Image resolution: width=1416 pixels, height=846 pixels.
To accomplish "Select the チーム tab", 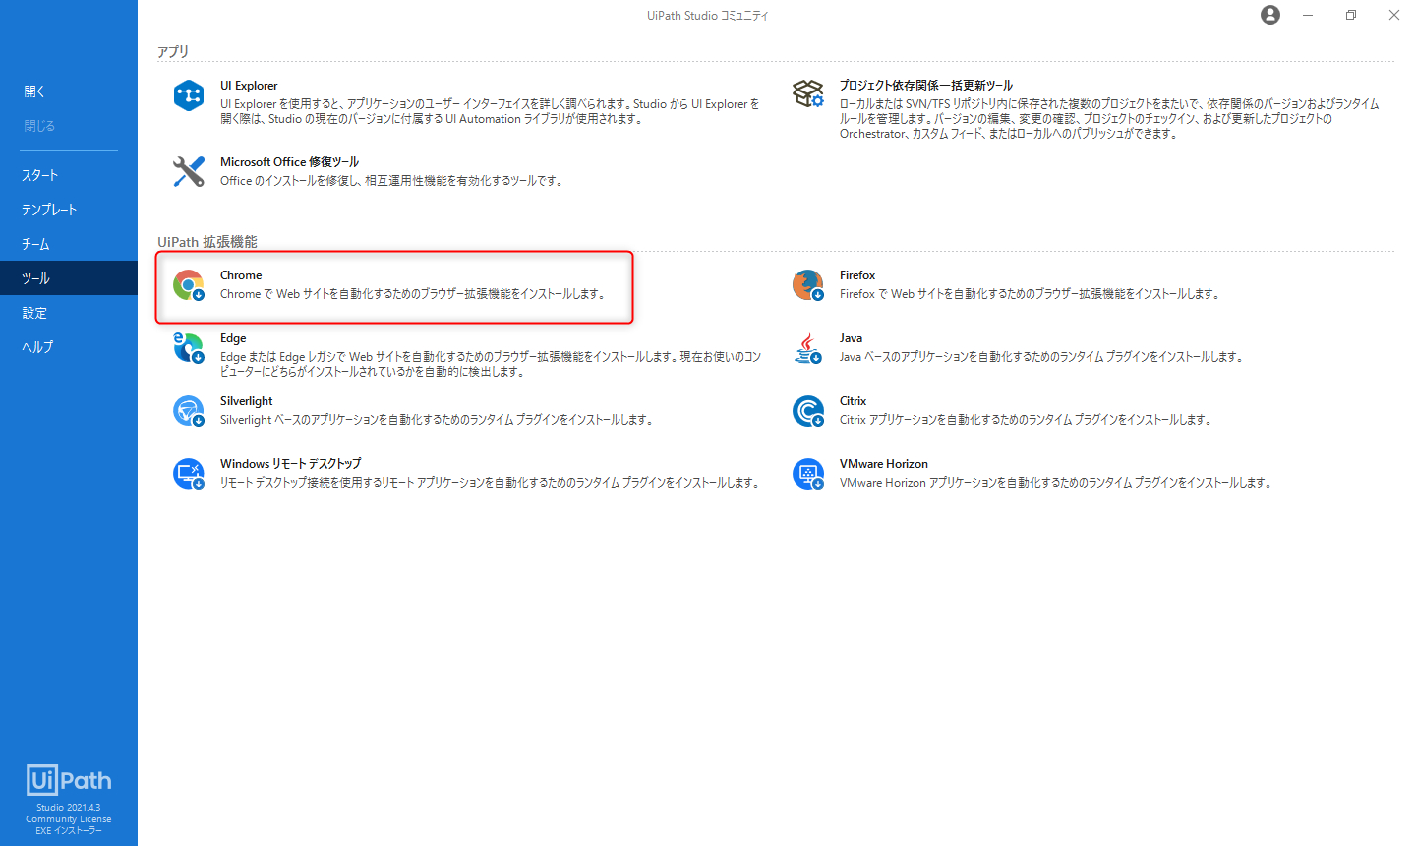I will click(69, 244).
